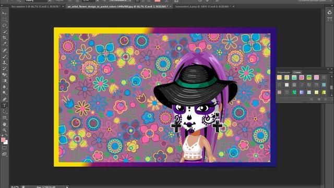
Task: Open the top icon in right collapsed dock
Action: [x=329, y=13]
